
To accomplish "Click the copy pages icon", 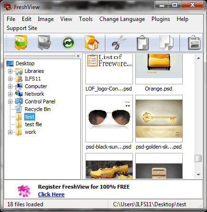I will pyautogui.click(x=166, y=42).
